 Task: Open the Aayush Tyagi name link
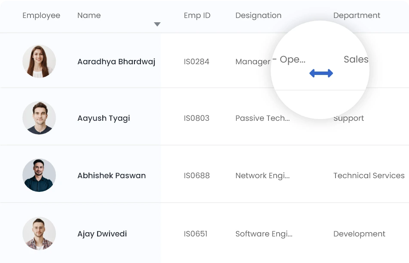click(104, 118)
